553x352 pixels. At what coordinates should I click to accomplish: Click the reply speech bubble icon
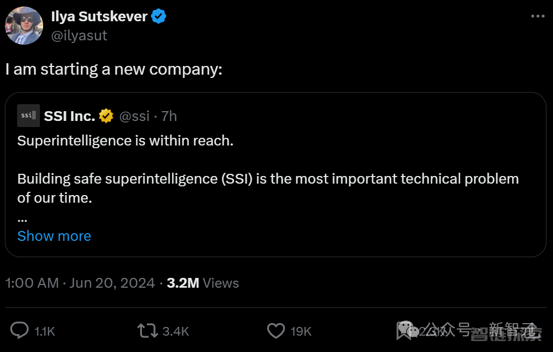click(x=20, y=330)
